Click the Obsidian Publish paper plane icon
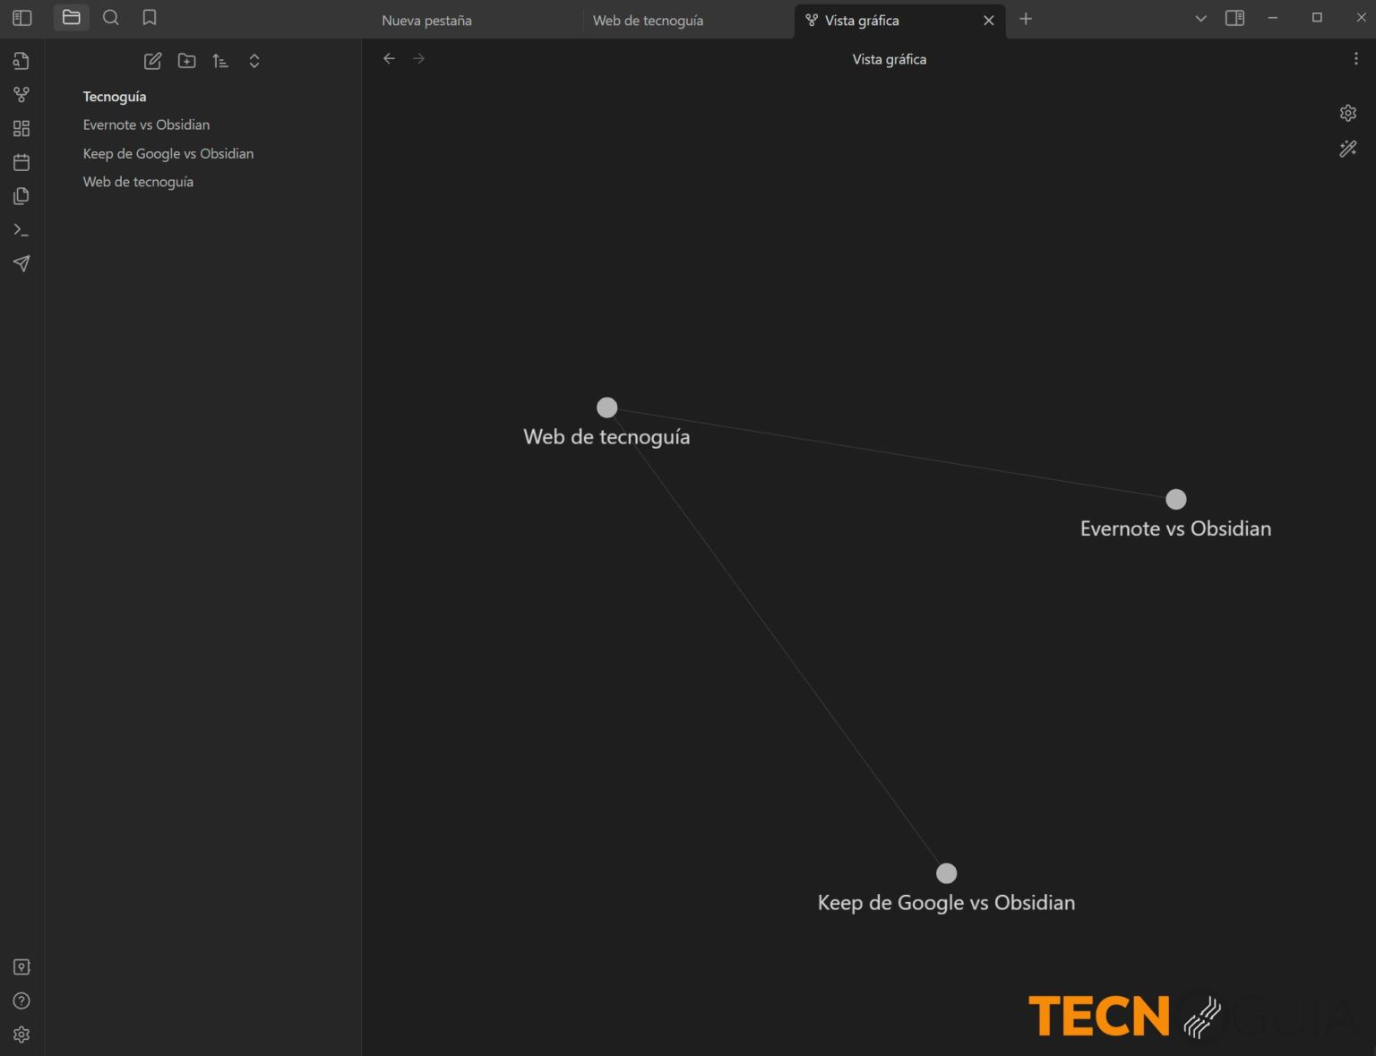Viewport: 1376px width, 1056px height. point(21,263)
